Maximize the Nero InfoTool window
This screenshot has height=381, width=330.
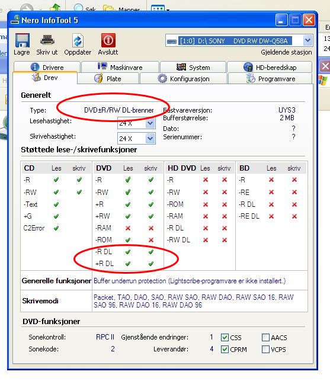[295, 20]
